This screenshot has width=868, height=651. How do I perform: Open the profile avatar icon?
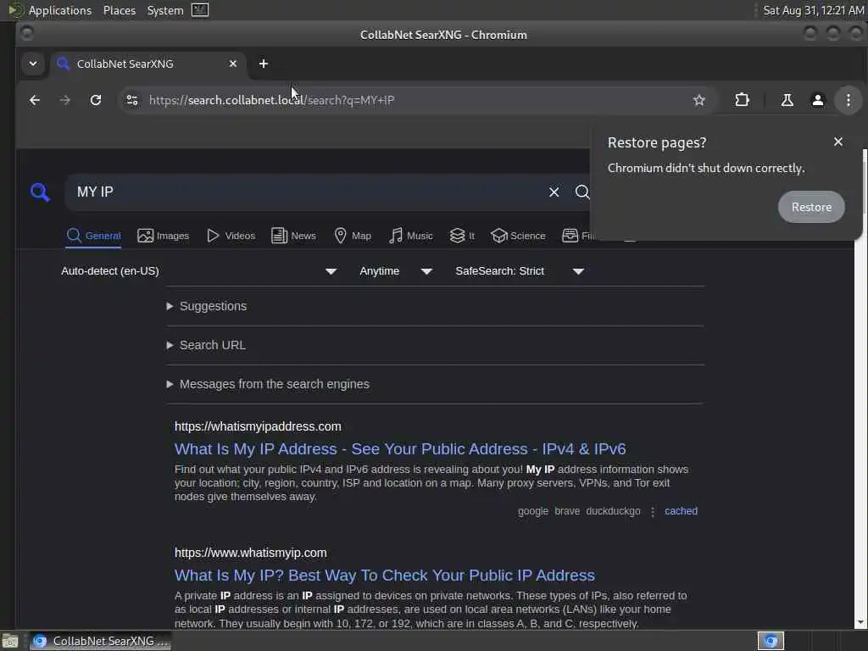pyautogui.click(x=818, y=100)
